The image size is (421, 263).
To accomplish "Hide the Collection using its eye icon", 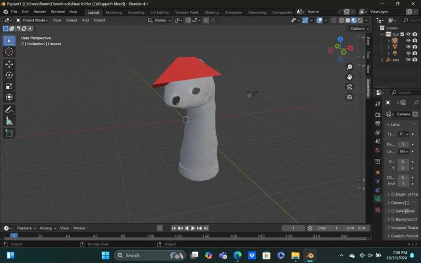I will 408,34.
